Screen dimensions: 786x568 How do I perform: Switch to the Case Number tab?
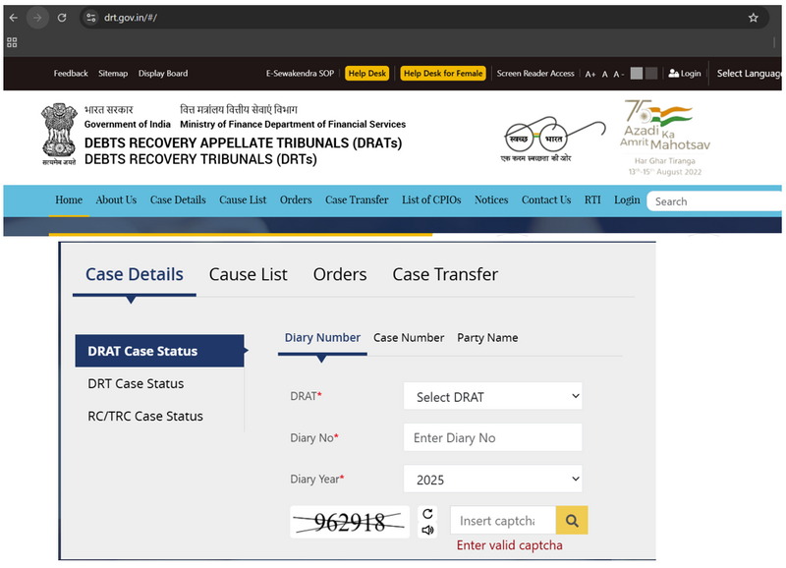[409, 337]
